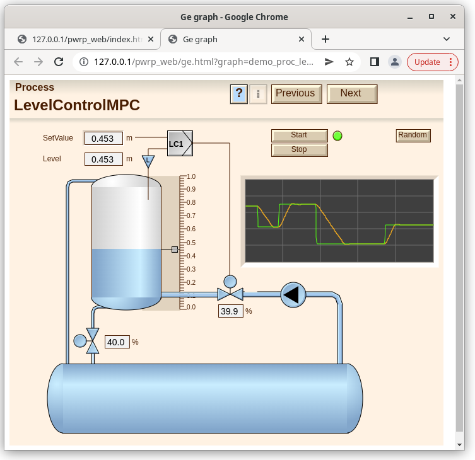Click the inlet valve position 39.9 field
The image size is (475, 460).
pyautogui.click(x=230, y=311)
